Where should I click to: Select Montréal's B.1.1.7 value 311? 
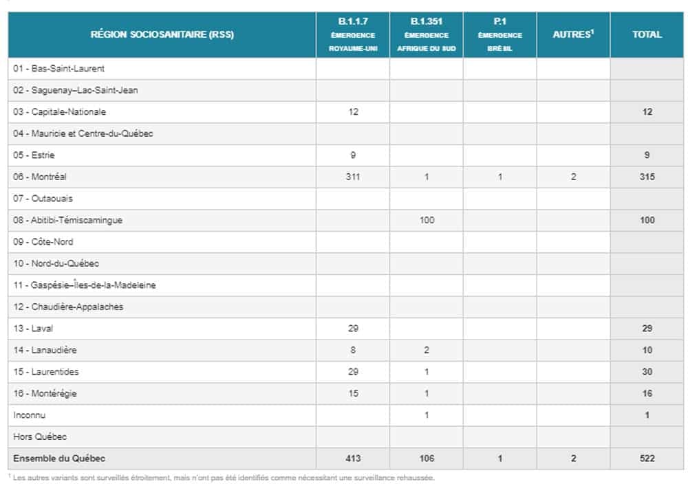click(x=353, y=177)
